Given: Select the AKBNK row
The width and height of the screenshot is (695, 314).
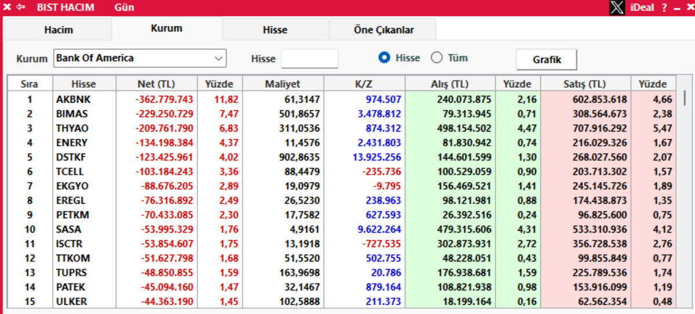Looking at the screenshot, I should point(342,99).
